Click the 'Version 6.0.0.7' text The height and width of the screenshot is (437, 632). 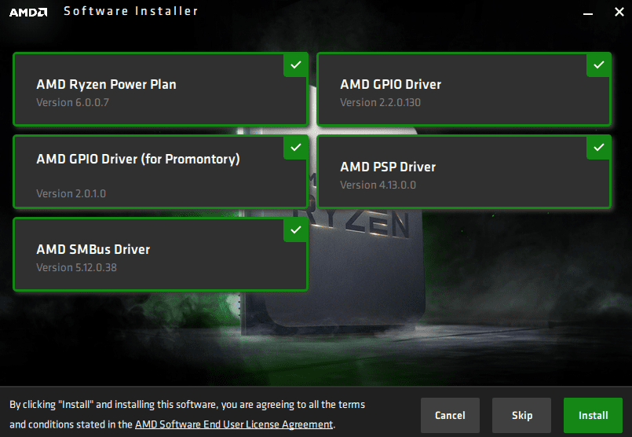click(x=72, y=102)
